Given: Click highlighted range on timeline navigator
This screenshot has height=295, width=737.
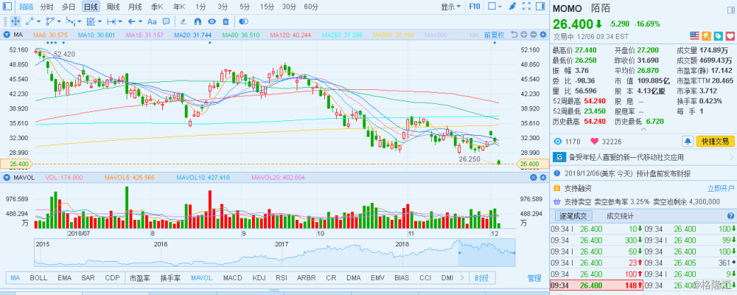Looking at the screenshot, I should (x=486, y=254).
